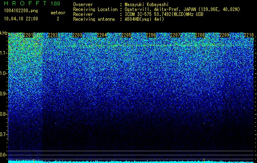
Task: Click the 2207 time marker
Action: point(175,35)
